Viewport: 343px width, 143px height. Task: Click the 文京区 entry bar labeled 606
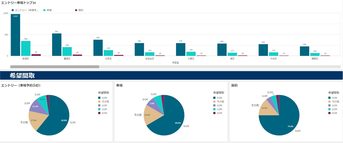[98, 48]
